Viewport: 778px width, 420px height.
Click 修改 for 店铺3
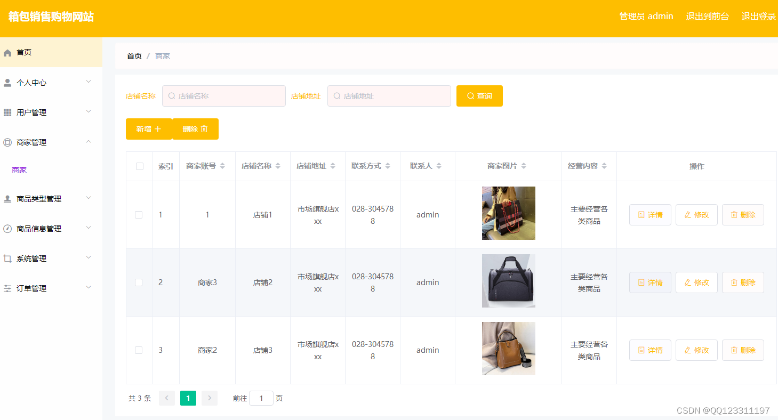pos(696,350)
